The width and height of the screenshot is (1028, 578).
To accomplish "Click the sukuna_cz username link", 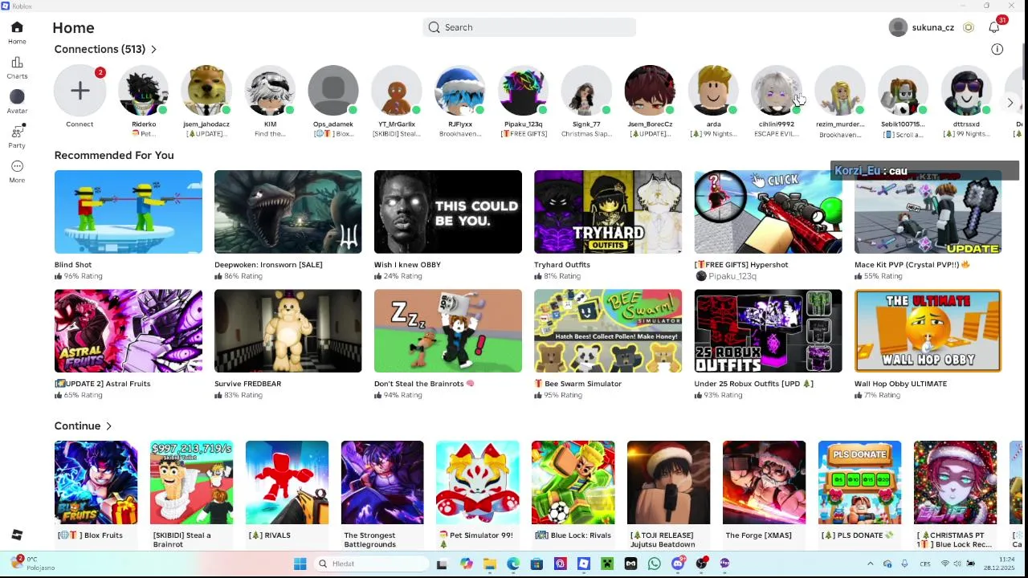I will tap(933, 27).
